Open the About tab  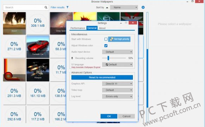click(102, 28)
